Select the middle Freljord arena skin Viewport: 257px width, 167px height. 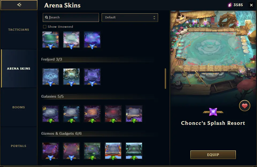point(71,77)
